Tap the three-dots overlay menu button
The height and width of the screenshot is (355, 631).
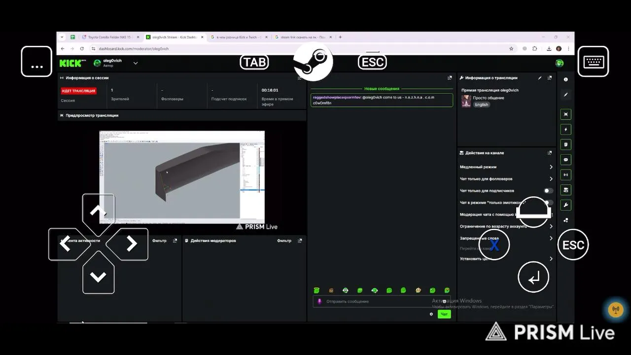(x=36, y=62)
